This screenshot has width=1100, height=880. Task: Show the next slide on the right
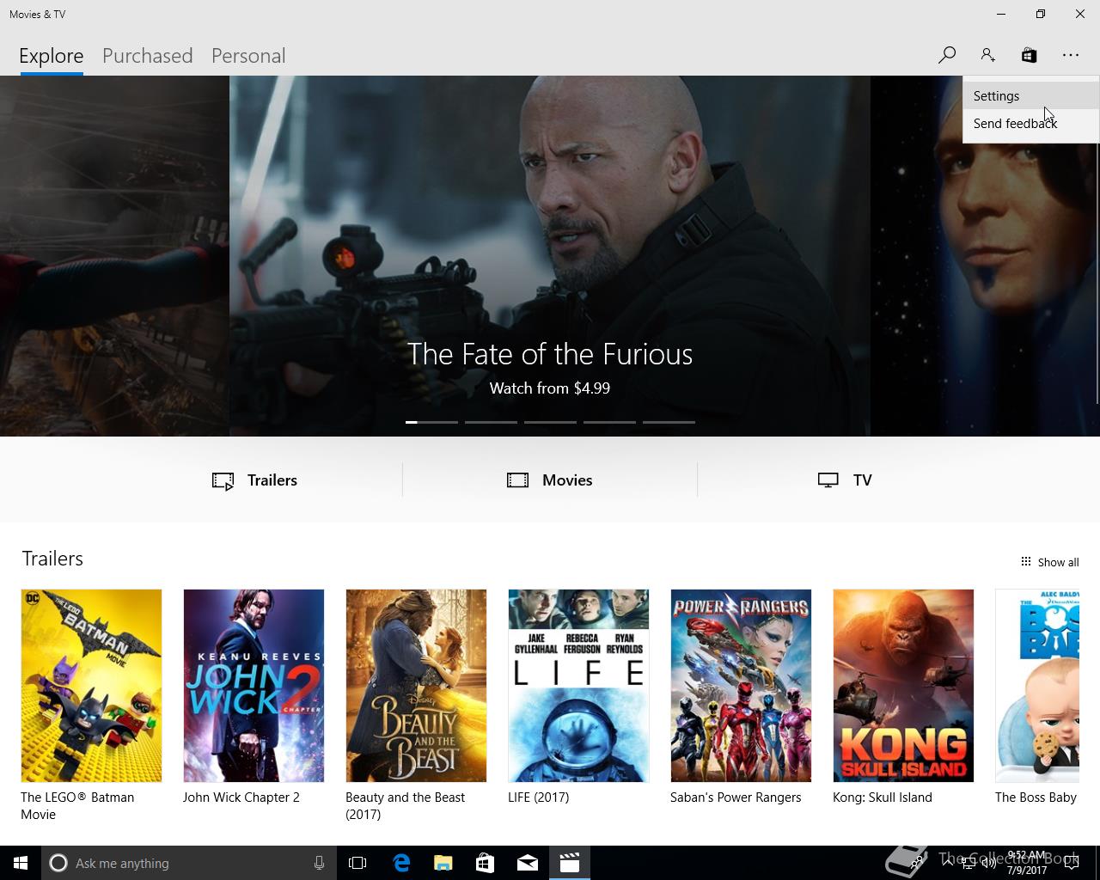pyautogui.click(x=985, y=256)
